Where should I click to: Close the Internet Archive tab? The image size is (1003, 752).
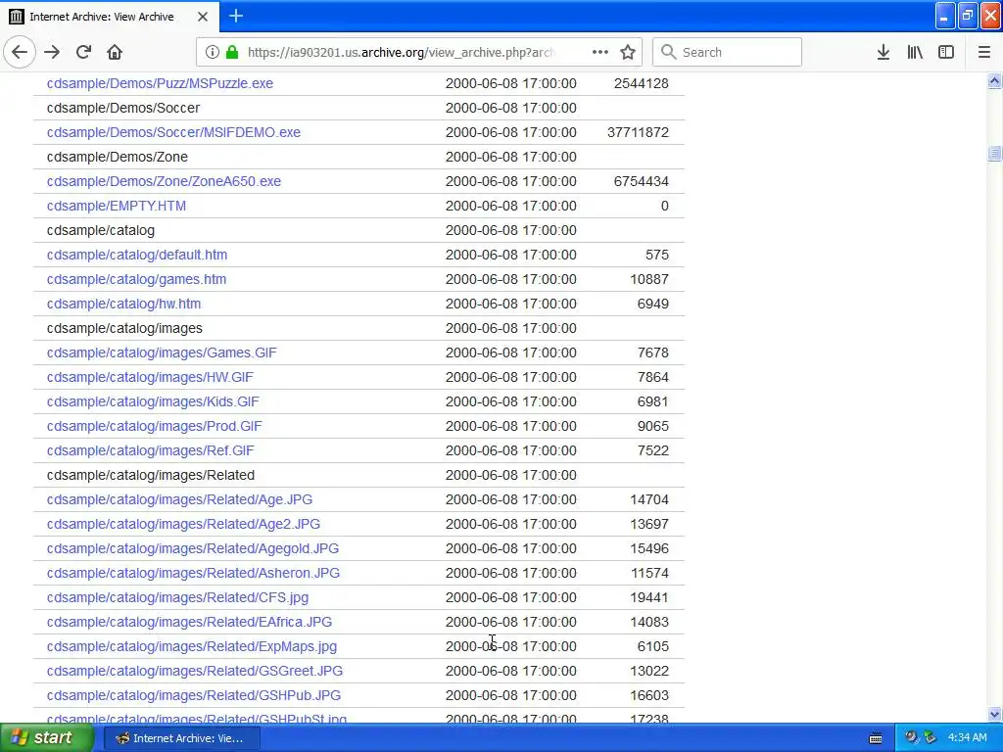(202, 17)
